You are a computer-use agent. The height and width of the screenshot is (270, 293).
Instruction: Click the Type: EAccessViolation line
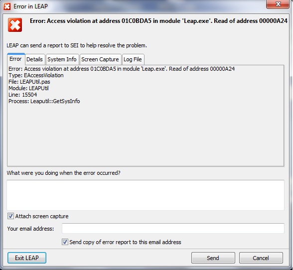click(36, 75)
